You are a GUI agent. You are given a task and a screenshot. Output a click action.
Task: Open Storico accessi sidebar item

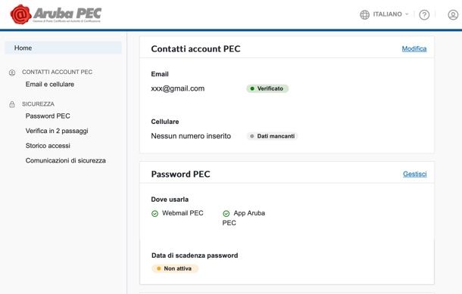(x=48, y=146)
